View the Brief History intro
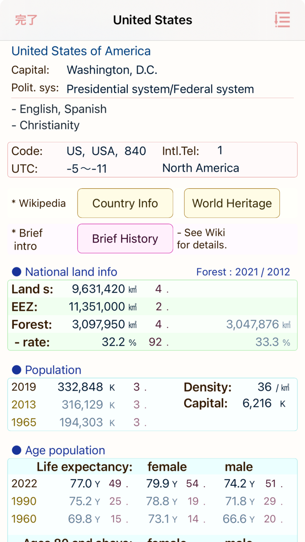This screenshot has height=542, width=305. [x=125, y=239]
